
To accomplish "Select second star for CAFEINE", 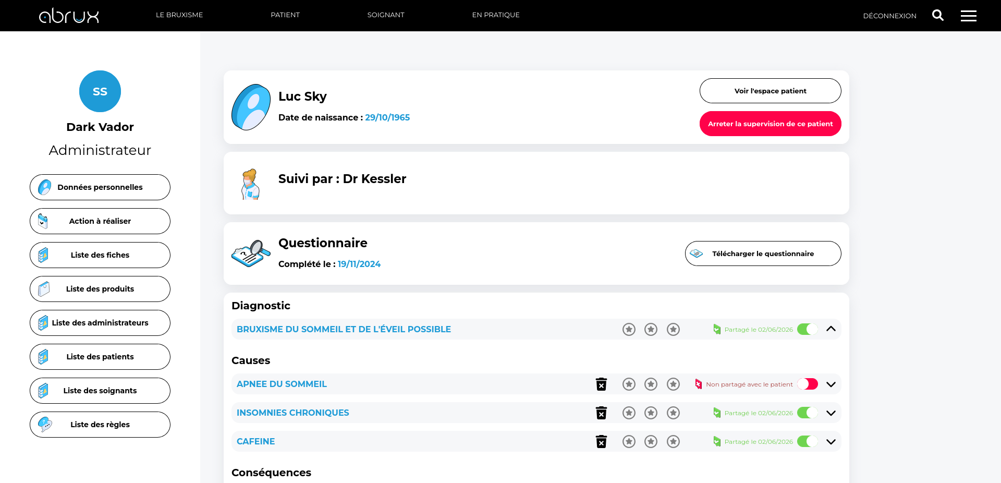I will 651,441.
